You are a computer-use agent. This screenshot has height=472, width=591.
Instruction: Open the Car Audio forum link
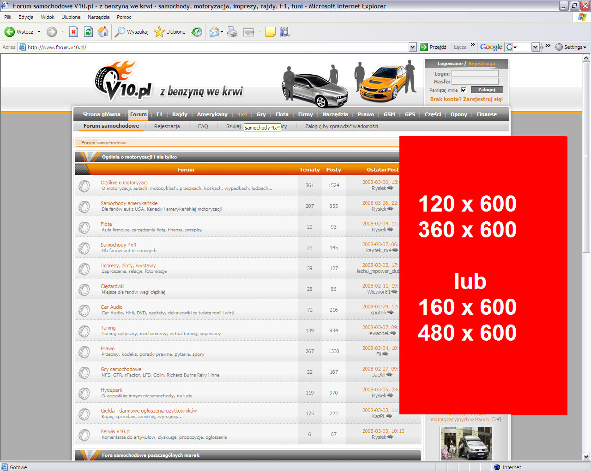112,307
